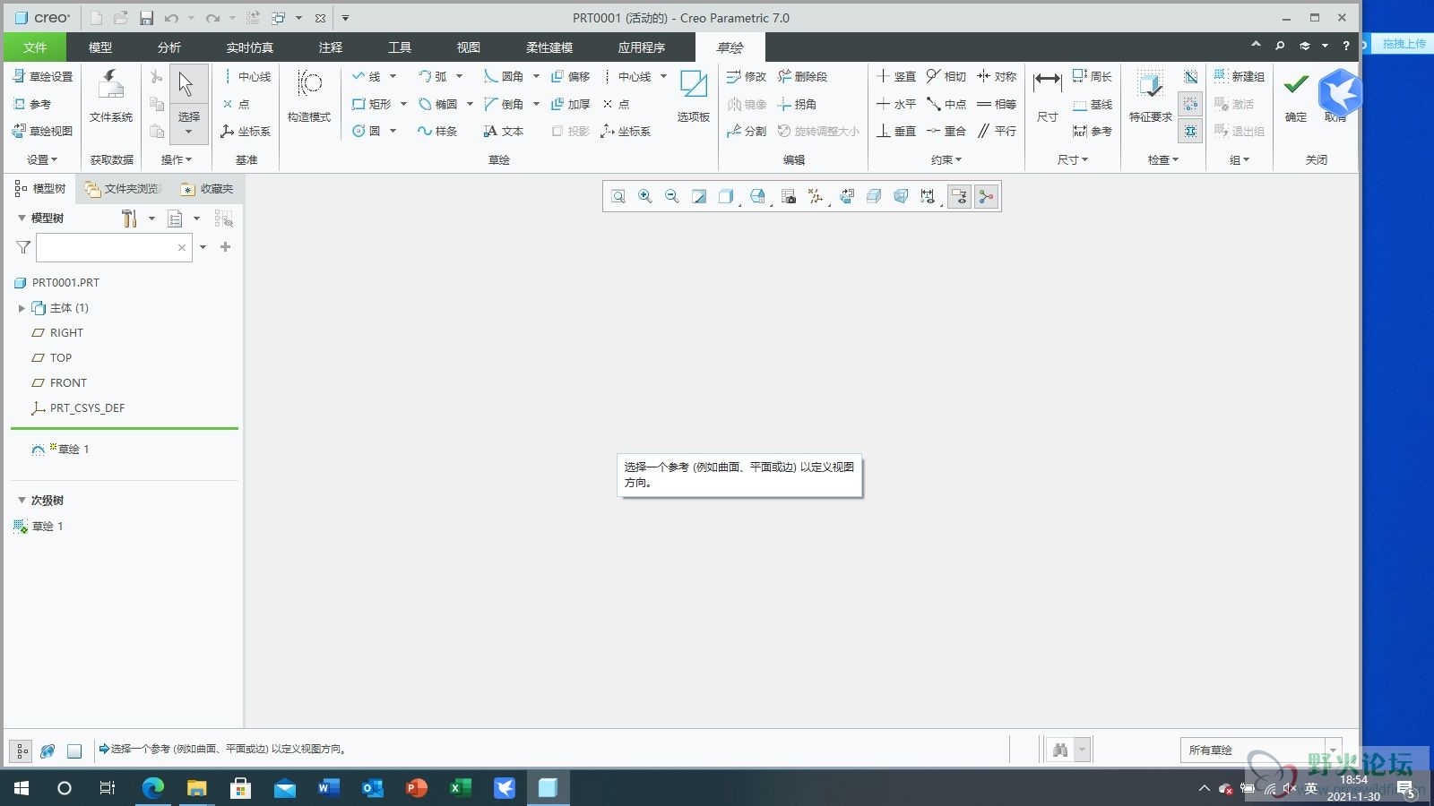This screenshot has height=806, width=1434.
Task: Expand the 弧 (Arc) dropdown arrow
Action: tap(459, 77)
